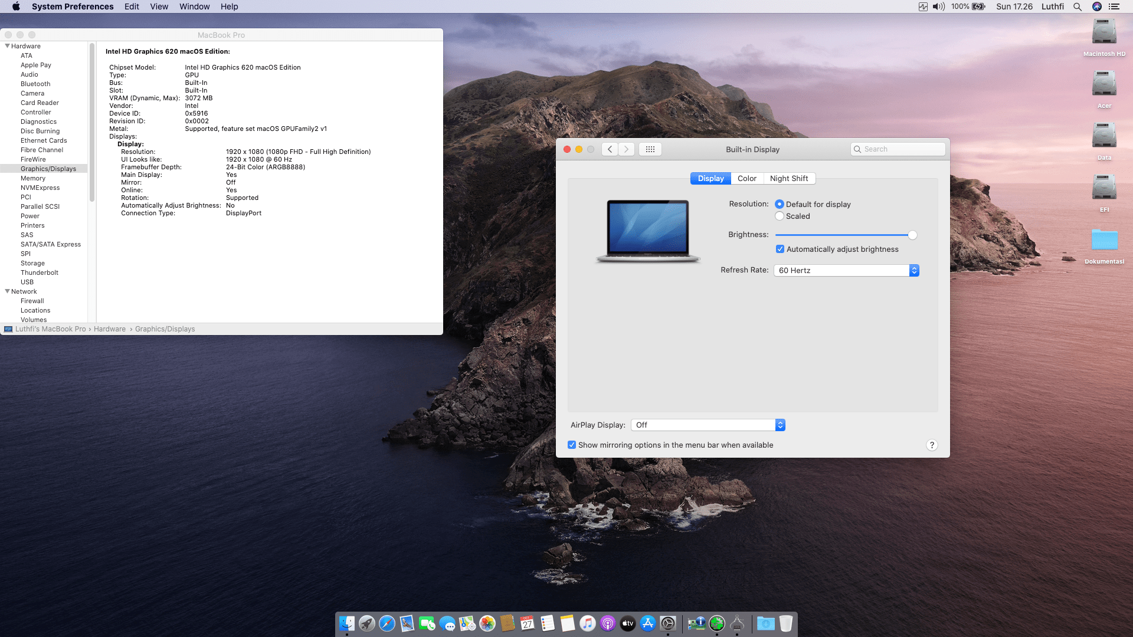1133x637 pixels.
Task: Open the Podcasts app from the Dock
Action: (x=607, y=623)
